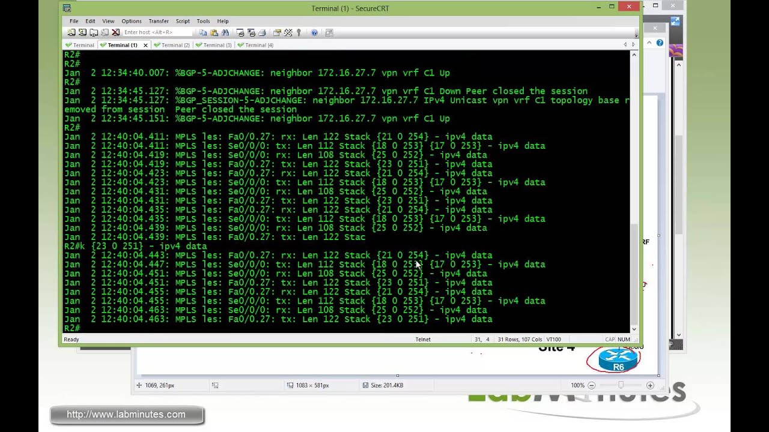Screen dimensions: 769x432
Task: Click the Paint vertical scrollbar thumb
Action: point(679,184)
